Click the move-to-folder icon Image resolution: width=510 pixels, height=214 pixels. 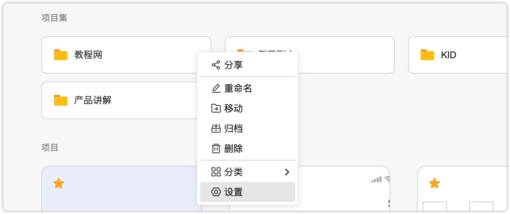click(216, 108)
